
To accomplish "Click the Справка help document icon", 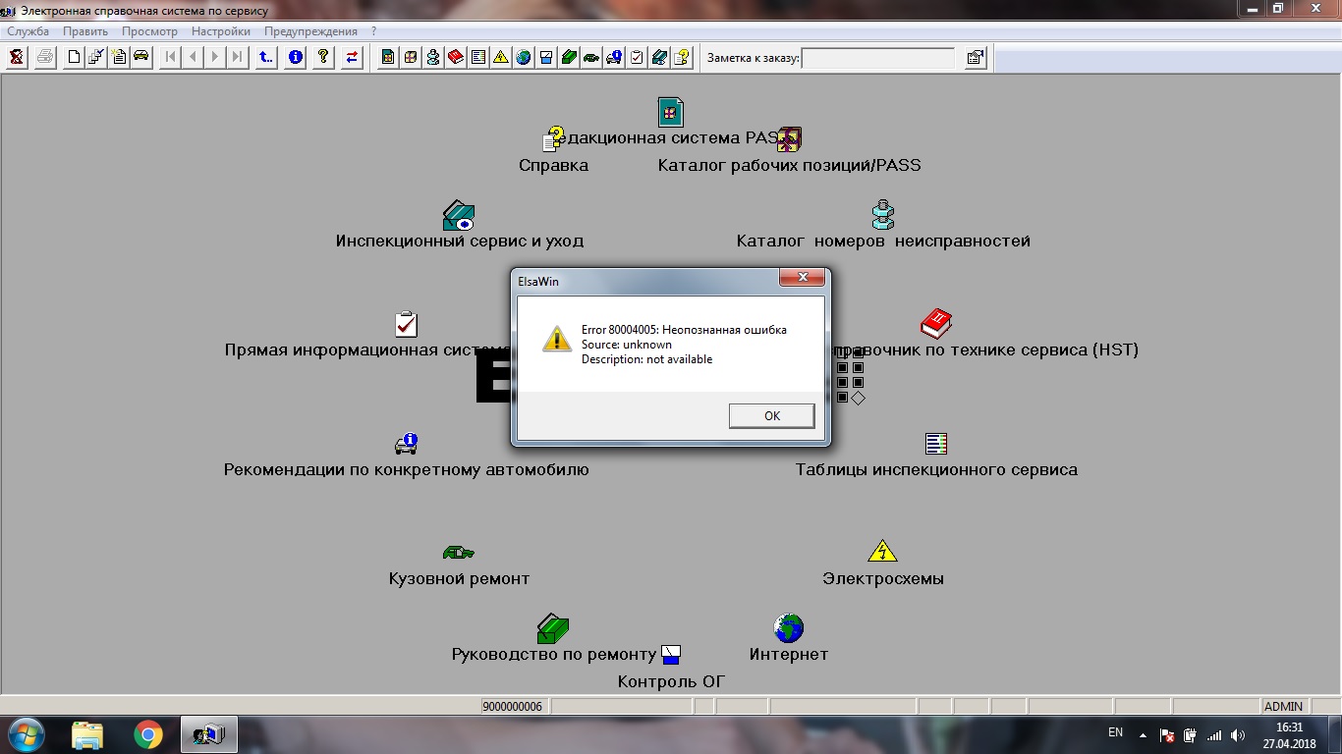I will 554,139.
